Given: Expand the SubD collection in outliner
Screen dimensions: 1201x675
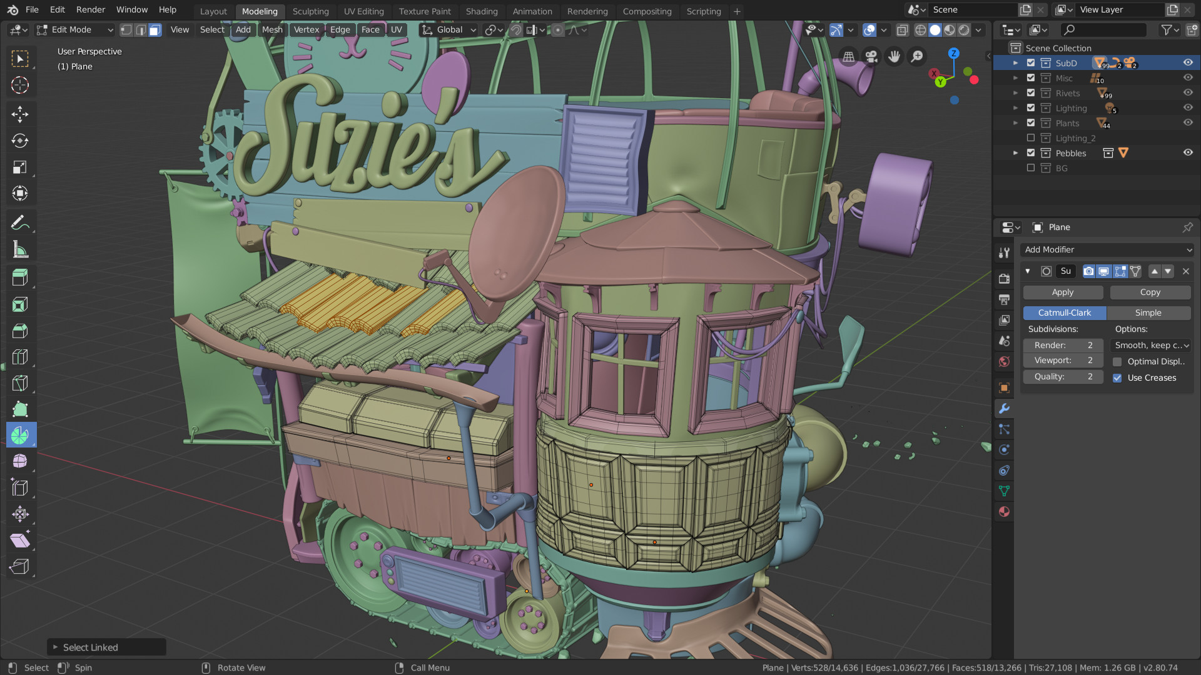Looking at the screenshot, I should click(x=1015, y=62).
